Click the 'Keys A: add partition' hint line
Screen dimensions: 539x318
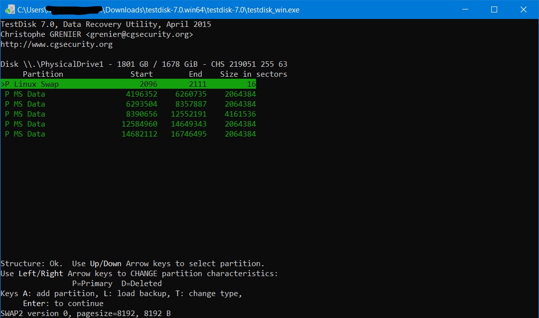(122, 294)
